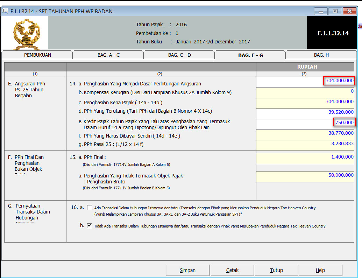
Task: Click label PPh Yang Harus Dibayar Sendiri
Action: tap(132, 136)
